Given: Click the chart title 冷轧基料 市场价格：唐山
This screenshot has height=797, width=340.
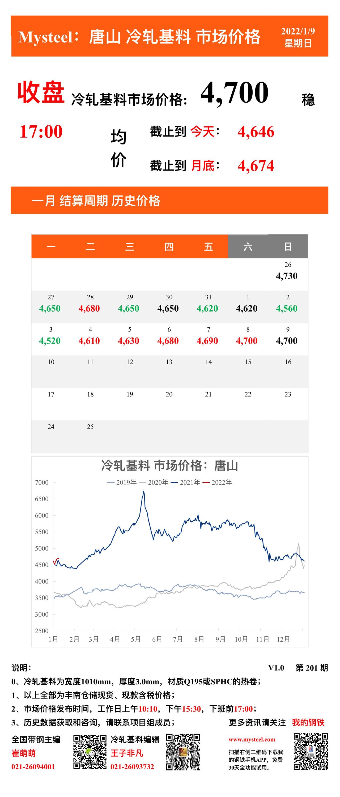Looking at the screenshot, I should click(x=169, y=466).
